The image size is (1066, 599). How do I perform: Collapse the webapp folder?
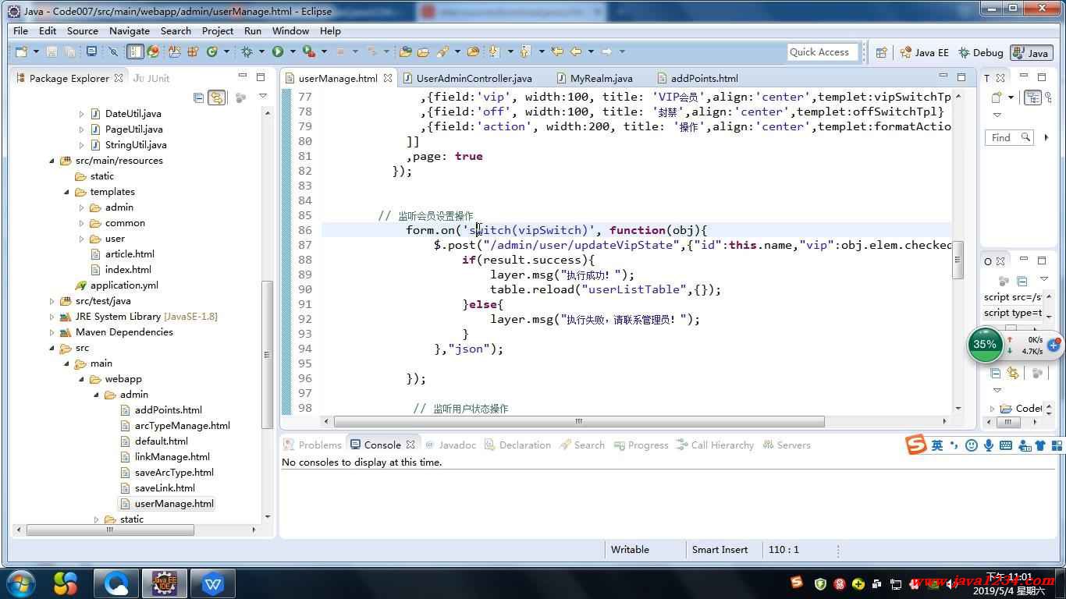point(82,379)
